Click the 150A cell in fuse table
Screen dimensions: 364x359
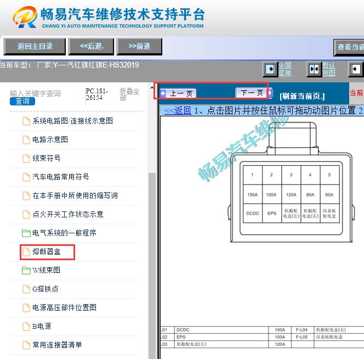coord(280,330)
